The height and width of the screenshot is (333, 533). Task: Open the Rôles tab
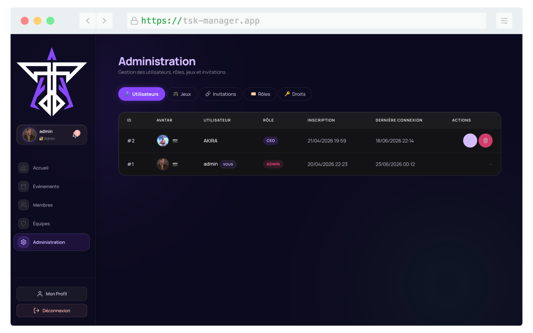click(260, 94)
